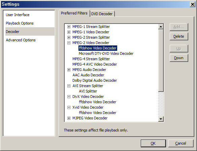Select the DivX Video Decoder label
The width and height of the screenshot is (197, 151).
88,97
